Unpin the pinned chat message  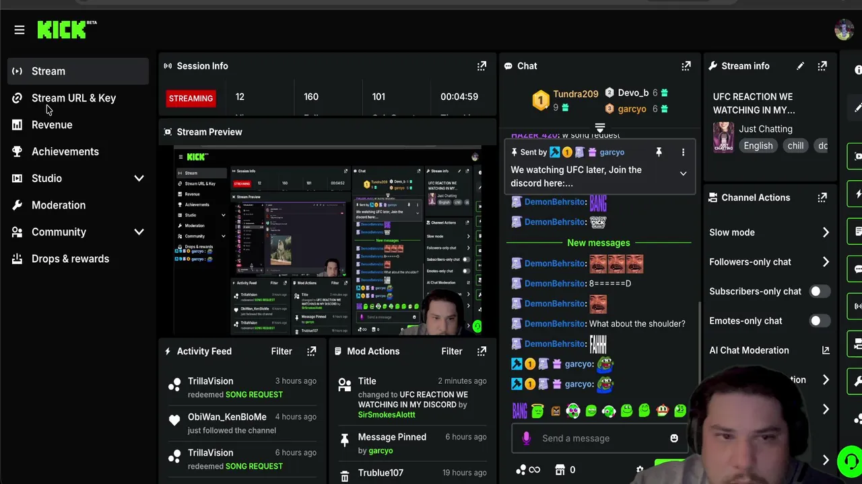pyautogui.click(x=659, y=153)
